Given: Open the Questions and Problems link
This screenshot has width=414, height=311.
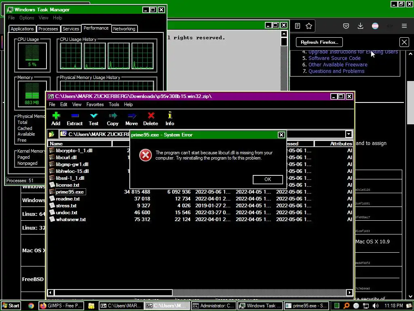Looking at the screenshot, I should pos(336,71).
